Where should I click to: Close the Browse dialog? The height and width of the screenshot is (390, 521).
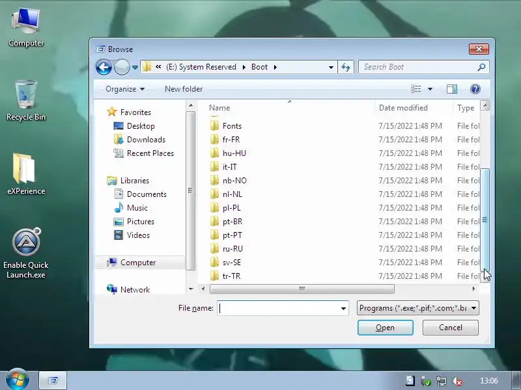479,49
